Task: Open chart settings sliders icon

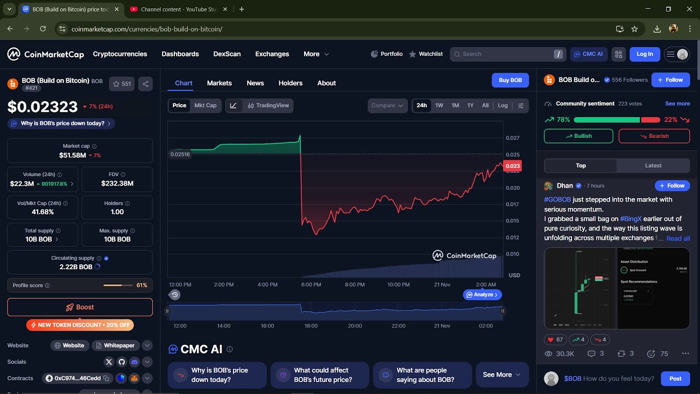Action: [521, 106]
